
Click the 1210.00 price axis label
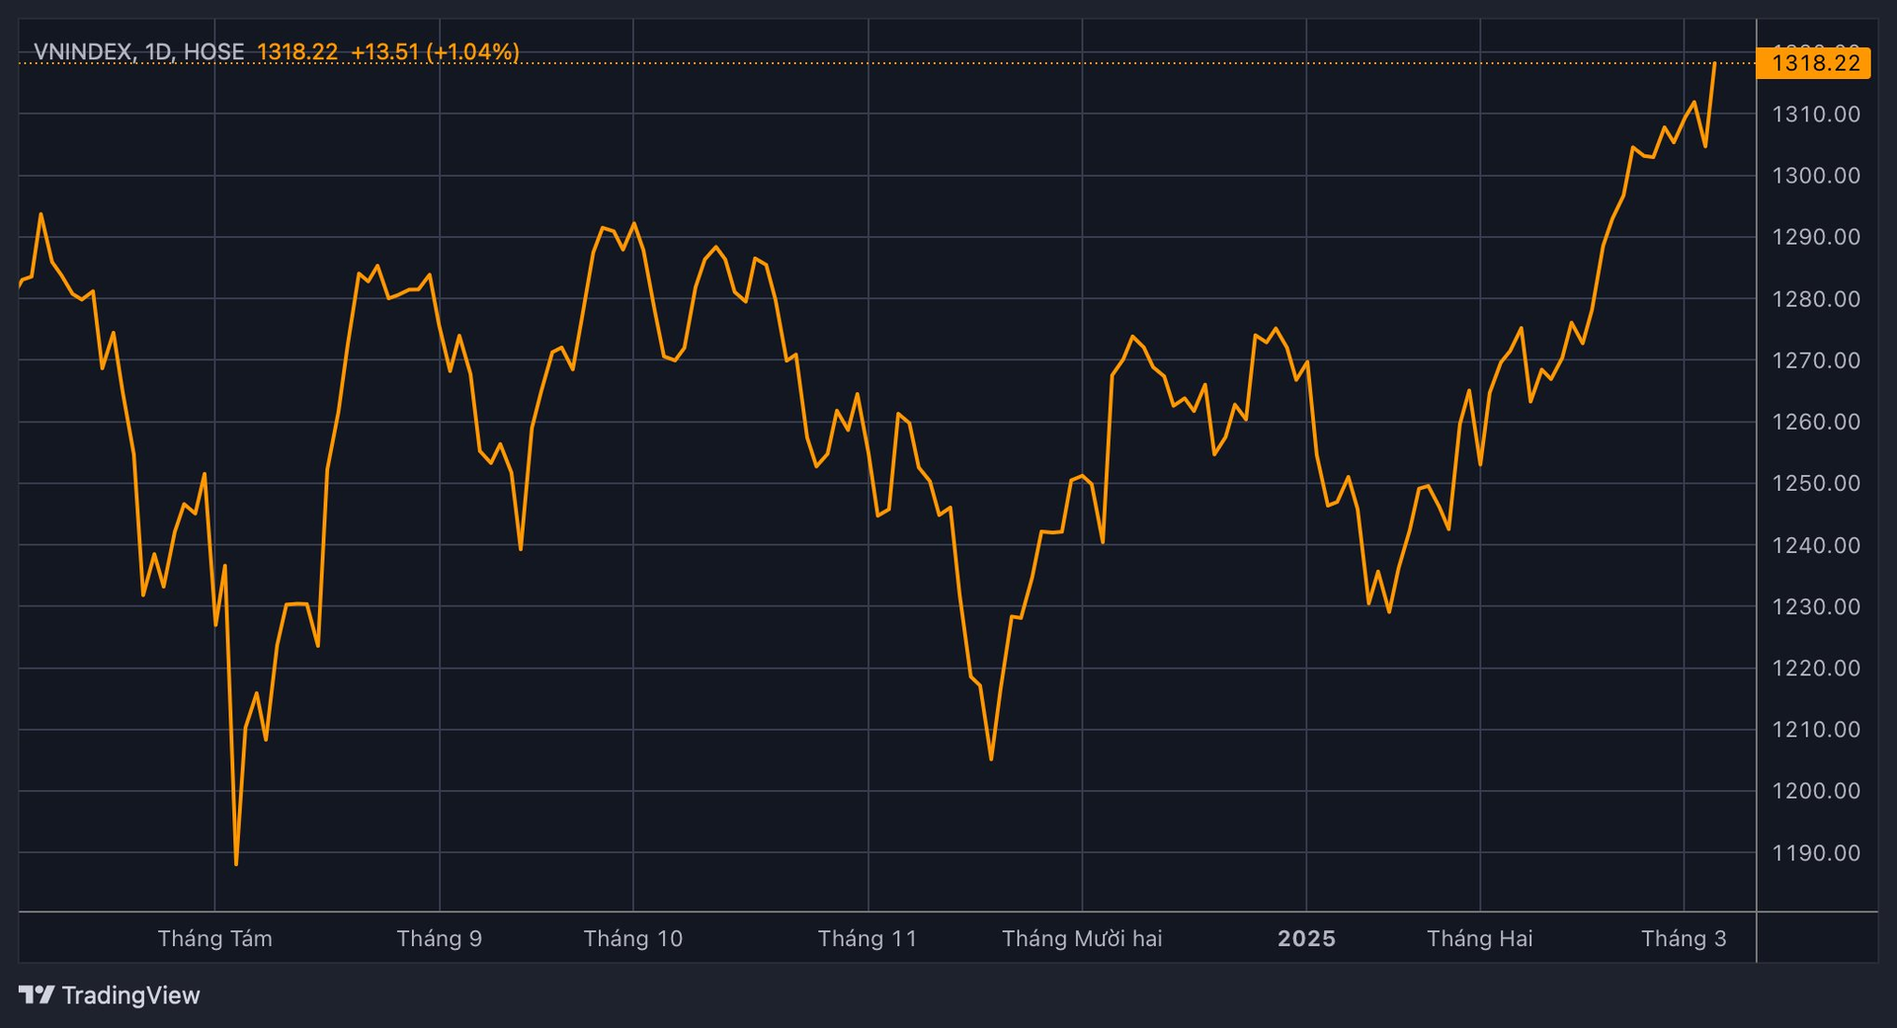click(1816, 730)
